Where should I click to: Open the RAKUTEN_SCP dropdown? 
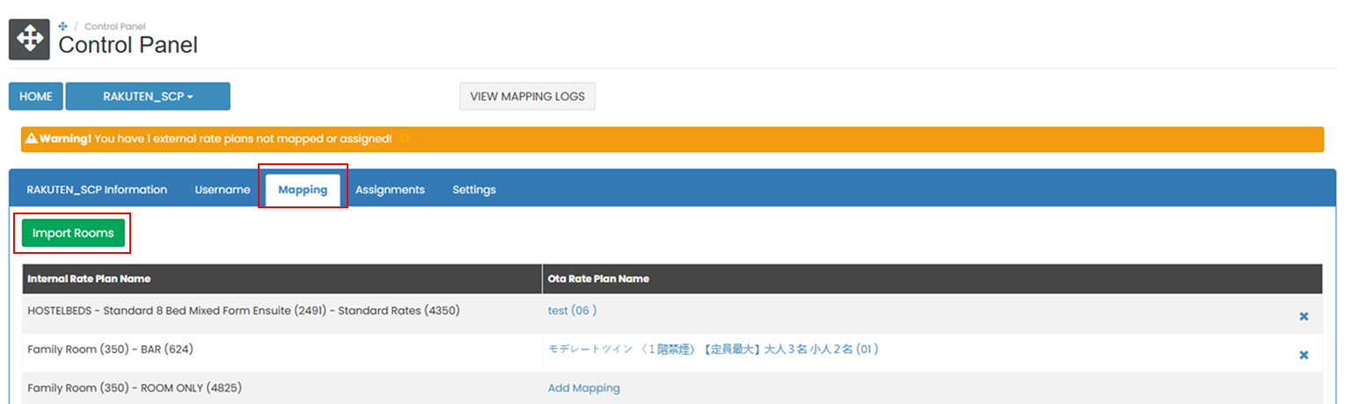point(148,97)
